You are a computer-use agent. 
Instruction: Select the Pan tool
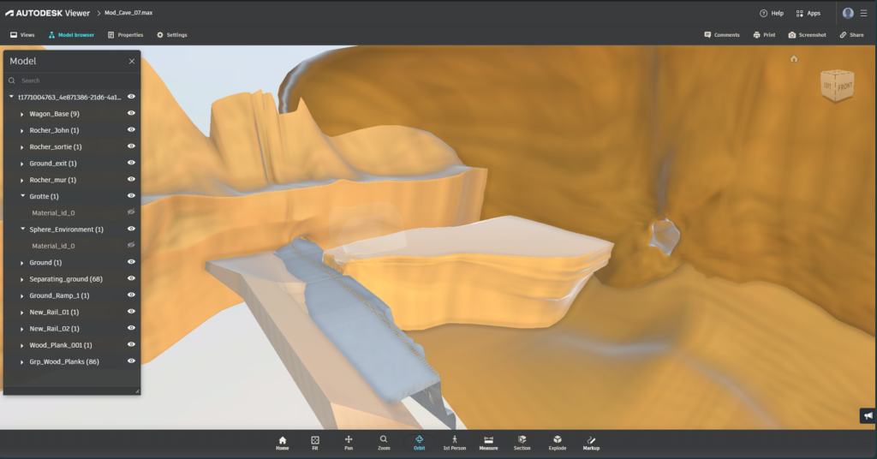pos(349,442)
